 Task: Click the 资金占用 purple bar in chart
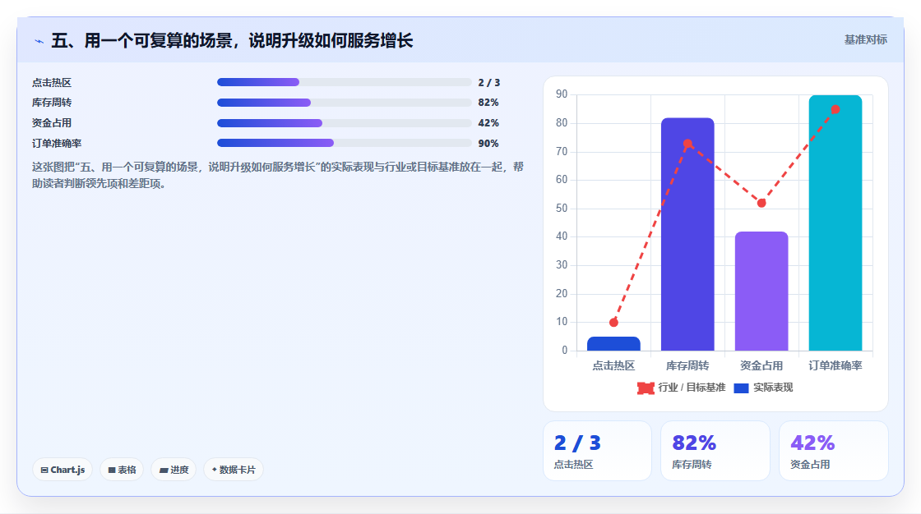pyautogui.click(x=761, y=291)
